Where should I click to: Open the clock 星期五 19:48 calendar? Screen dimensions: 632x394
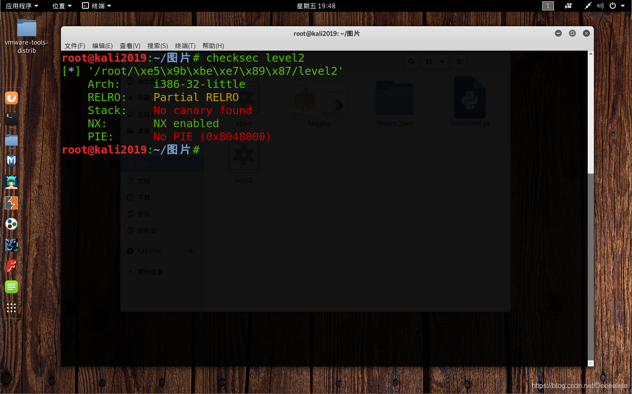[316, 6]
